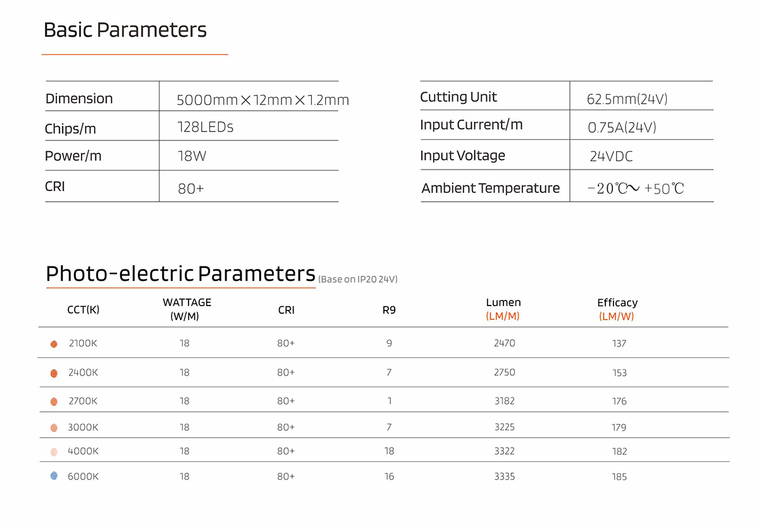759x525 pixels.
Task: Click the 62.5mm(24V) cutting unit value
Action: point(627,99)
